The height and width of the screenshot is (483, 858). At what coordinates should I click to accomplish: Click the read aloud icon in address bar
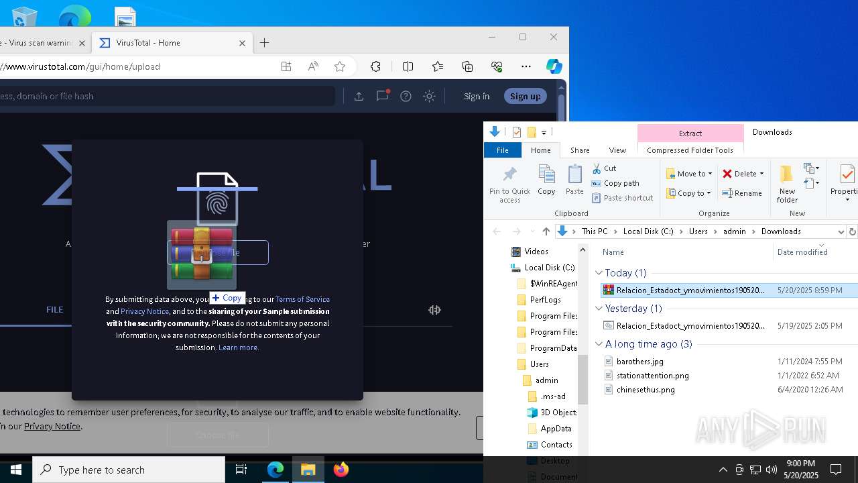tap(313, 66)
